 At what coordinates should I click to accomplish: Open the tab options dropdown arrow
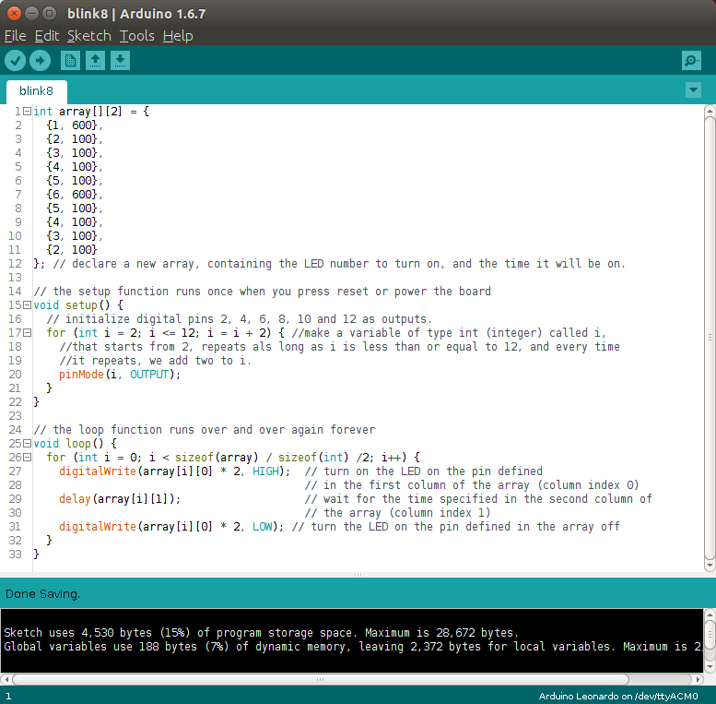693,90
